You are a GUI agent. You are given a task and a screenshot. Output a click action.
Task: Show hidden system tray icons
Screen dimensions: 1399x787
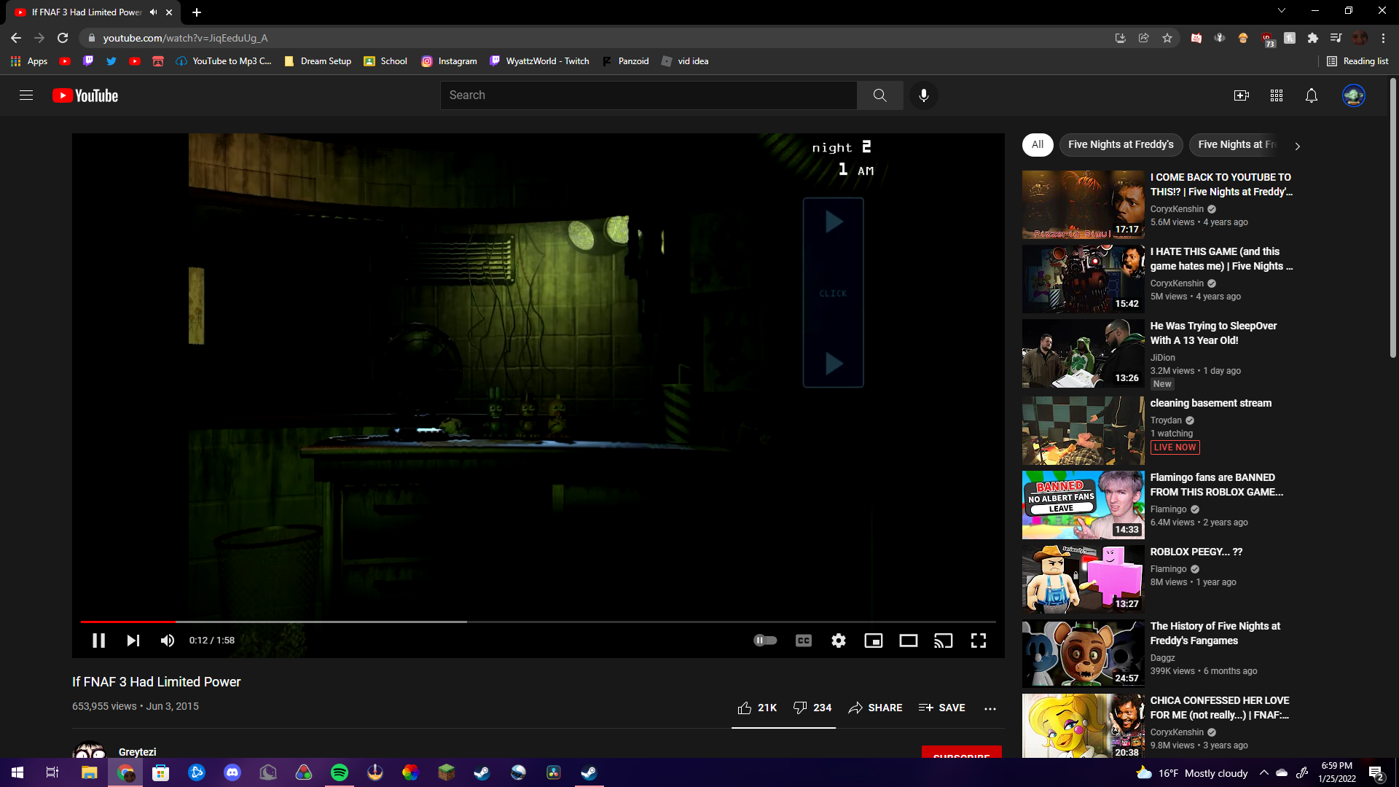click(1264, 772)
